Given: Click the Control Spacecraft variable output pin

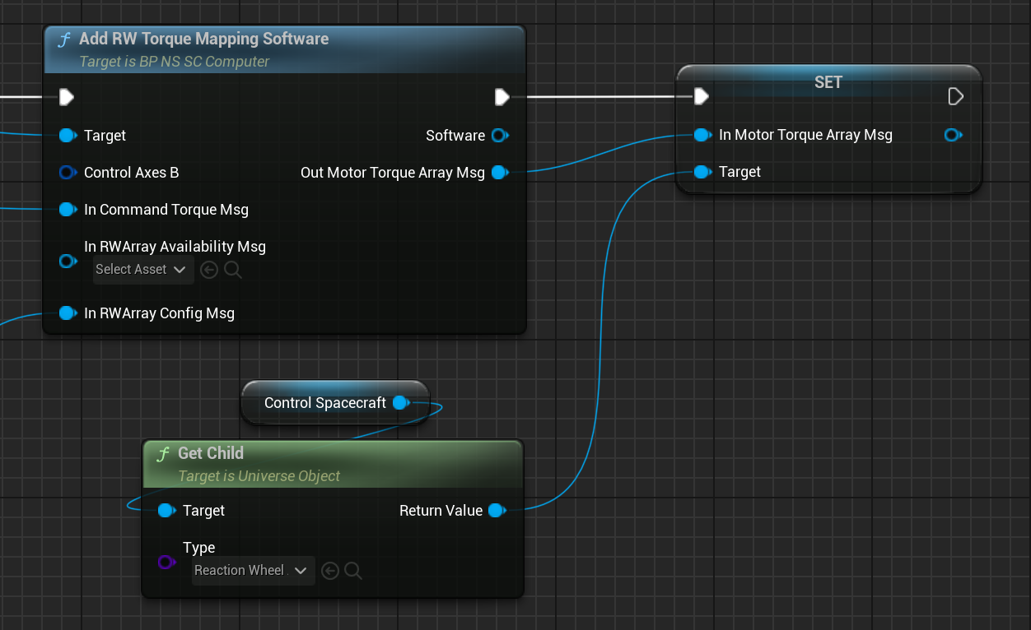Looking at the screenshot, I should pos(400,403).
